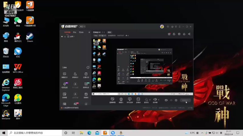Click the record video camera icon
Image resolution: width=243 pixels, height=136 pixels.
166,100
